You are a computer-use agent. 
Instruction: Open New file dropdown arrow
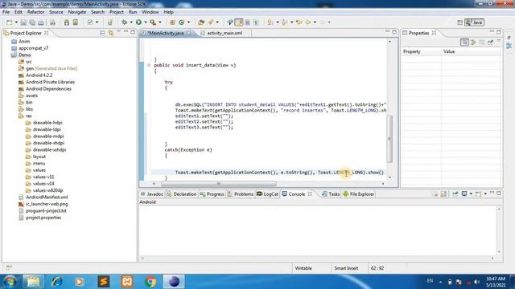pyautogui.click(x=16, y=22)
